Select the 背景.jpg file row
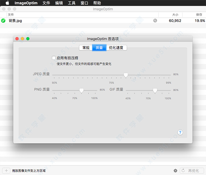Image resolution: width=206 pixels, height=175 pixels. 103,21
